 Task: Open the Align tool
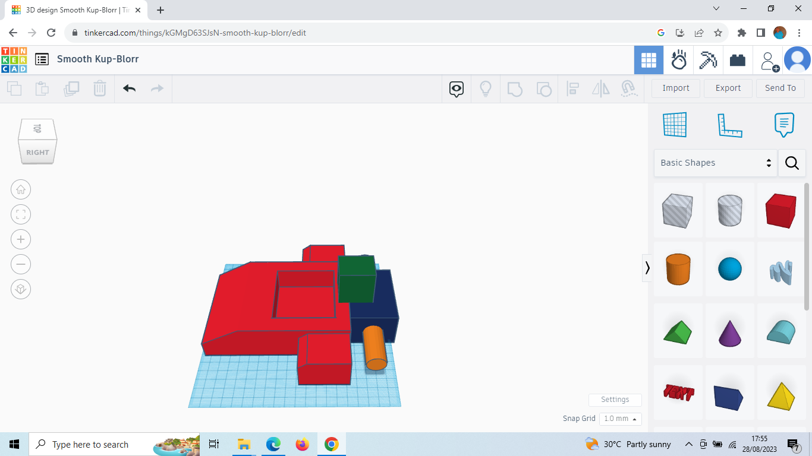coord(572,88)
